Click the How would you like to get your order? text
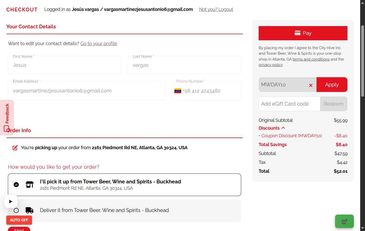 [54, 167]
